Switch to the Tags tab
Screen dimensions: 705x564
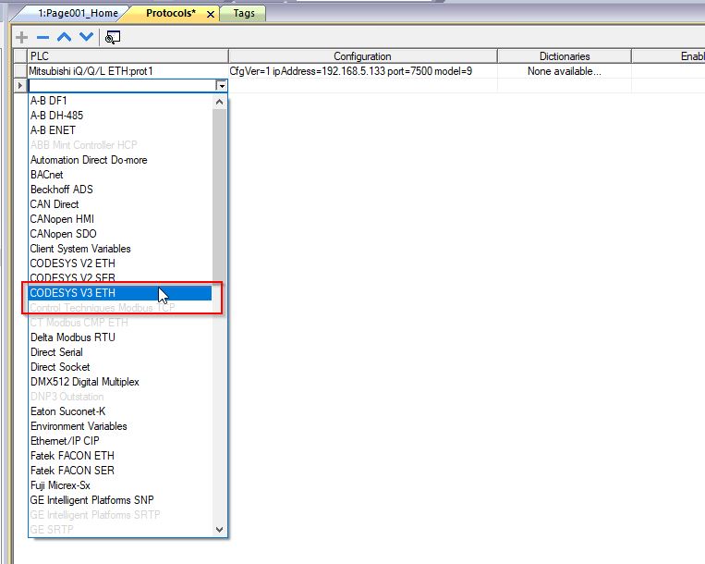(244, 14)
